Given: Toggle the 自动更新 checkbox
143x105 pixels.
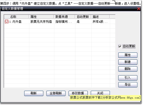Looking at the screenshot, I should point(120,46).
